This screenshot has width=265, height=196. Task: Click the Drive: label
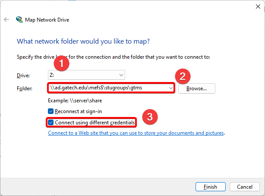tap(22, 76)
